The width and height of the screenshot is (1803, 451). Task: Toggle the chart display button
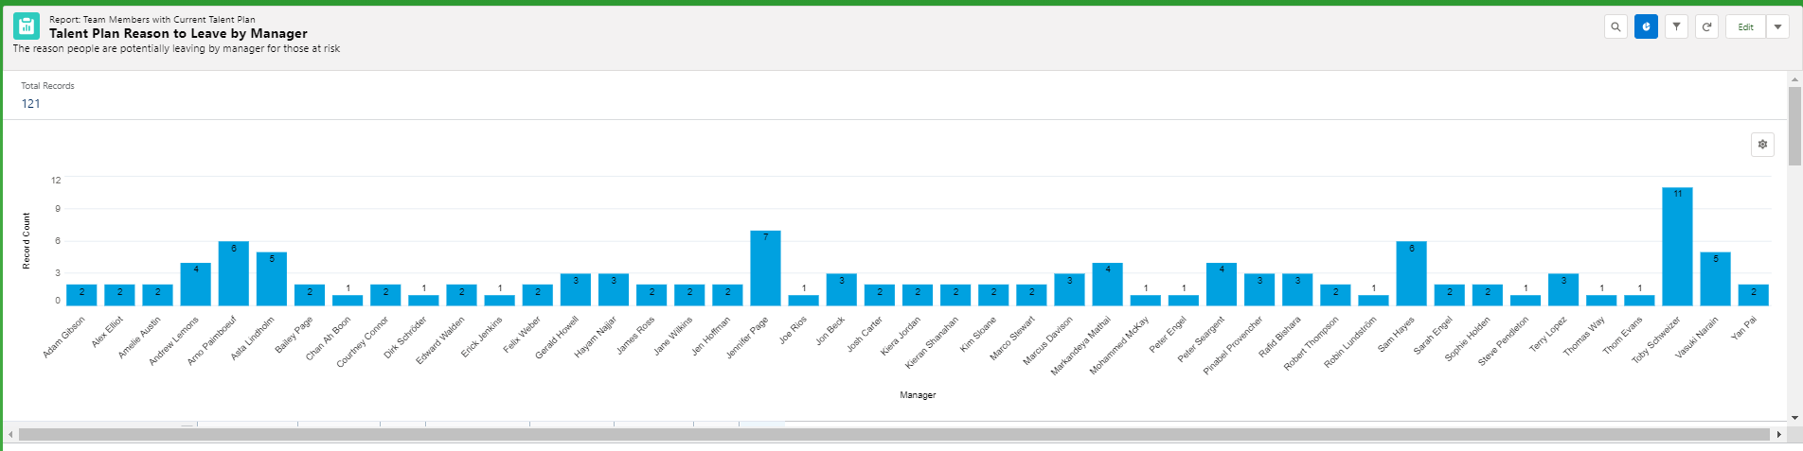point(1646,27)
